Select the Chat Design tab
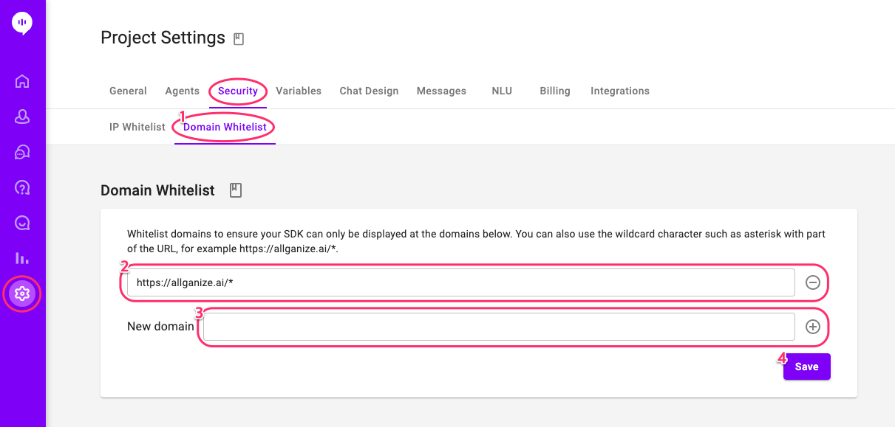895x427 pixels. pos(369,91)
